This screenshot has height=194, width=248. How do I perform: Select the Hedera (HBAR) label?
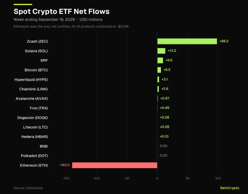click(x=35, y=136)
